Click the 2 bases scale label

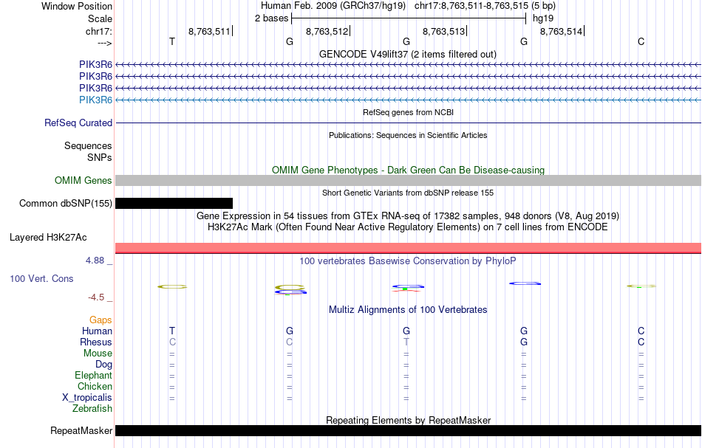point(271,18)
